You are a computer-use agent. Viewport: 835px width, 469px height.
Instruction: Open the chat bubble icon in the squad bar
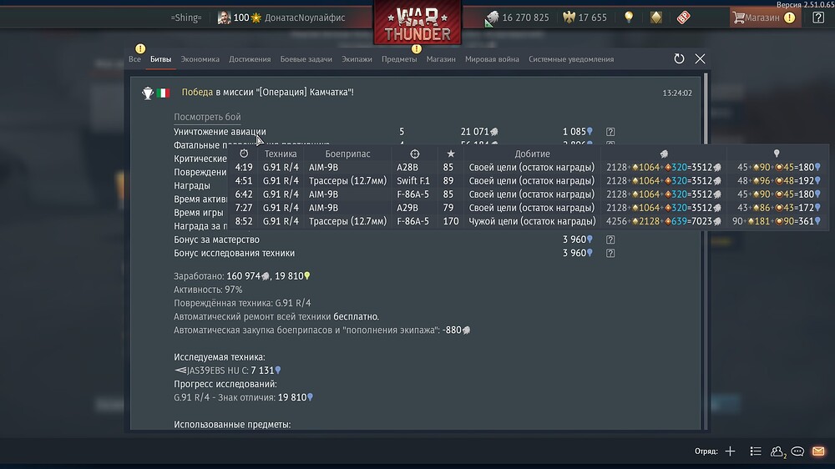797,451
